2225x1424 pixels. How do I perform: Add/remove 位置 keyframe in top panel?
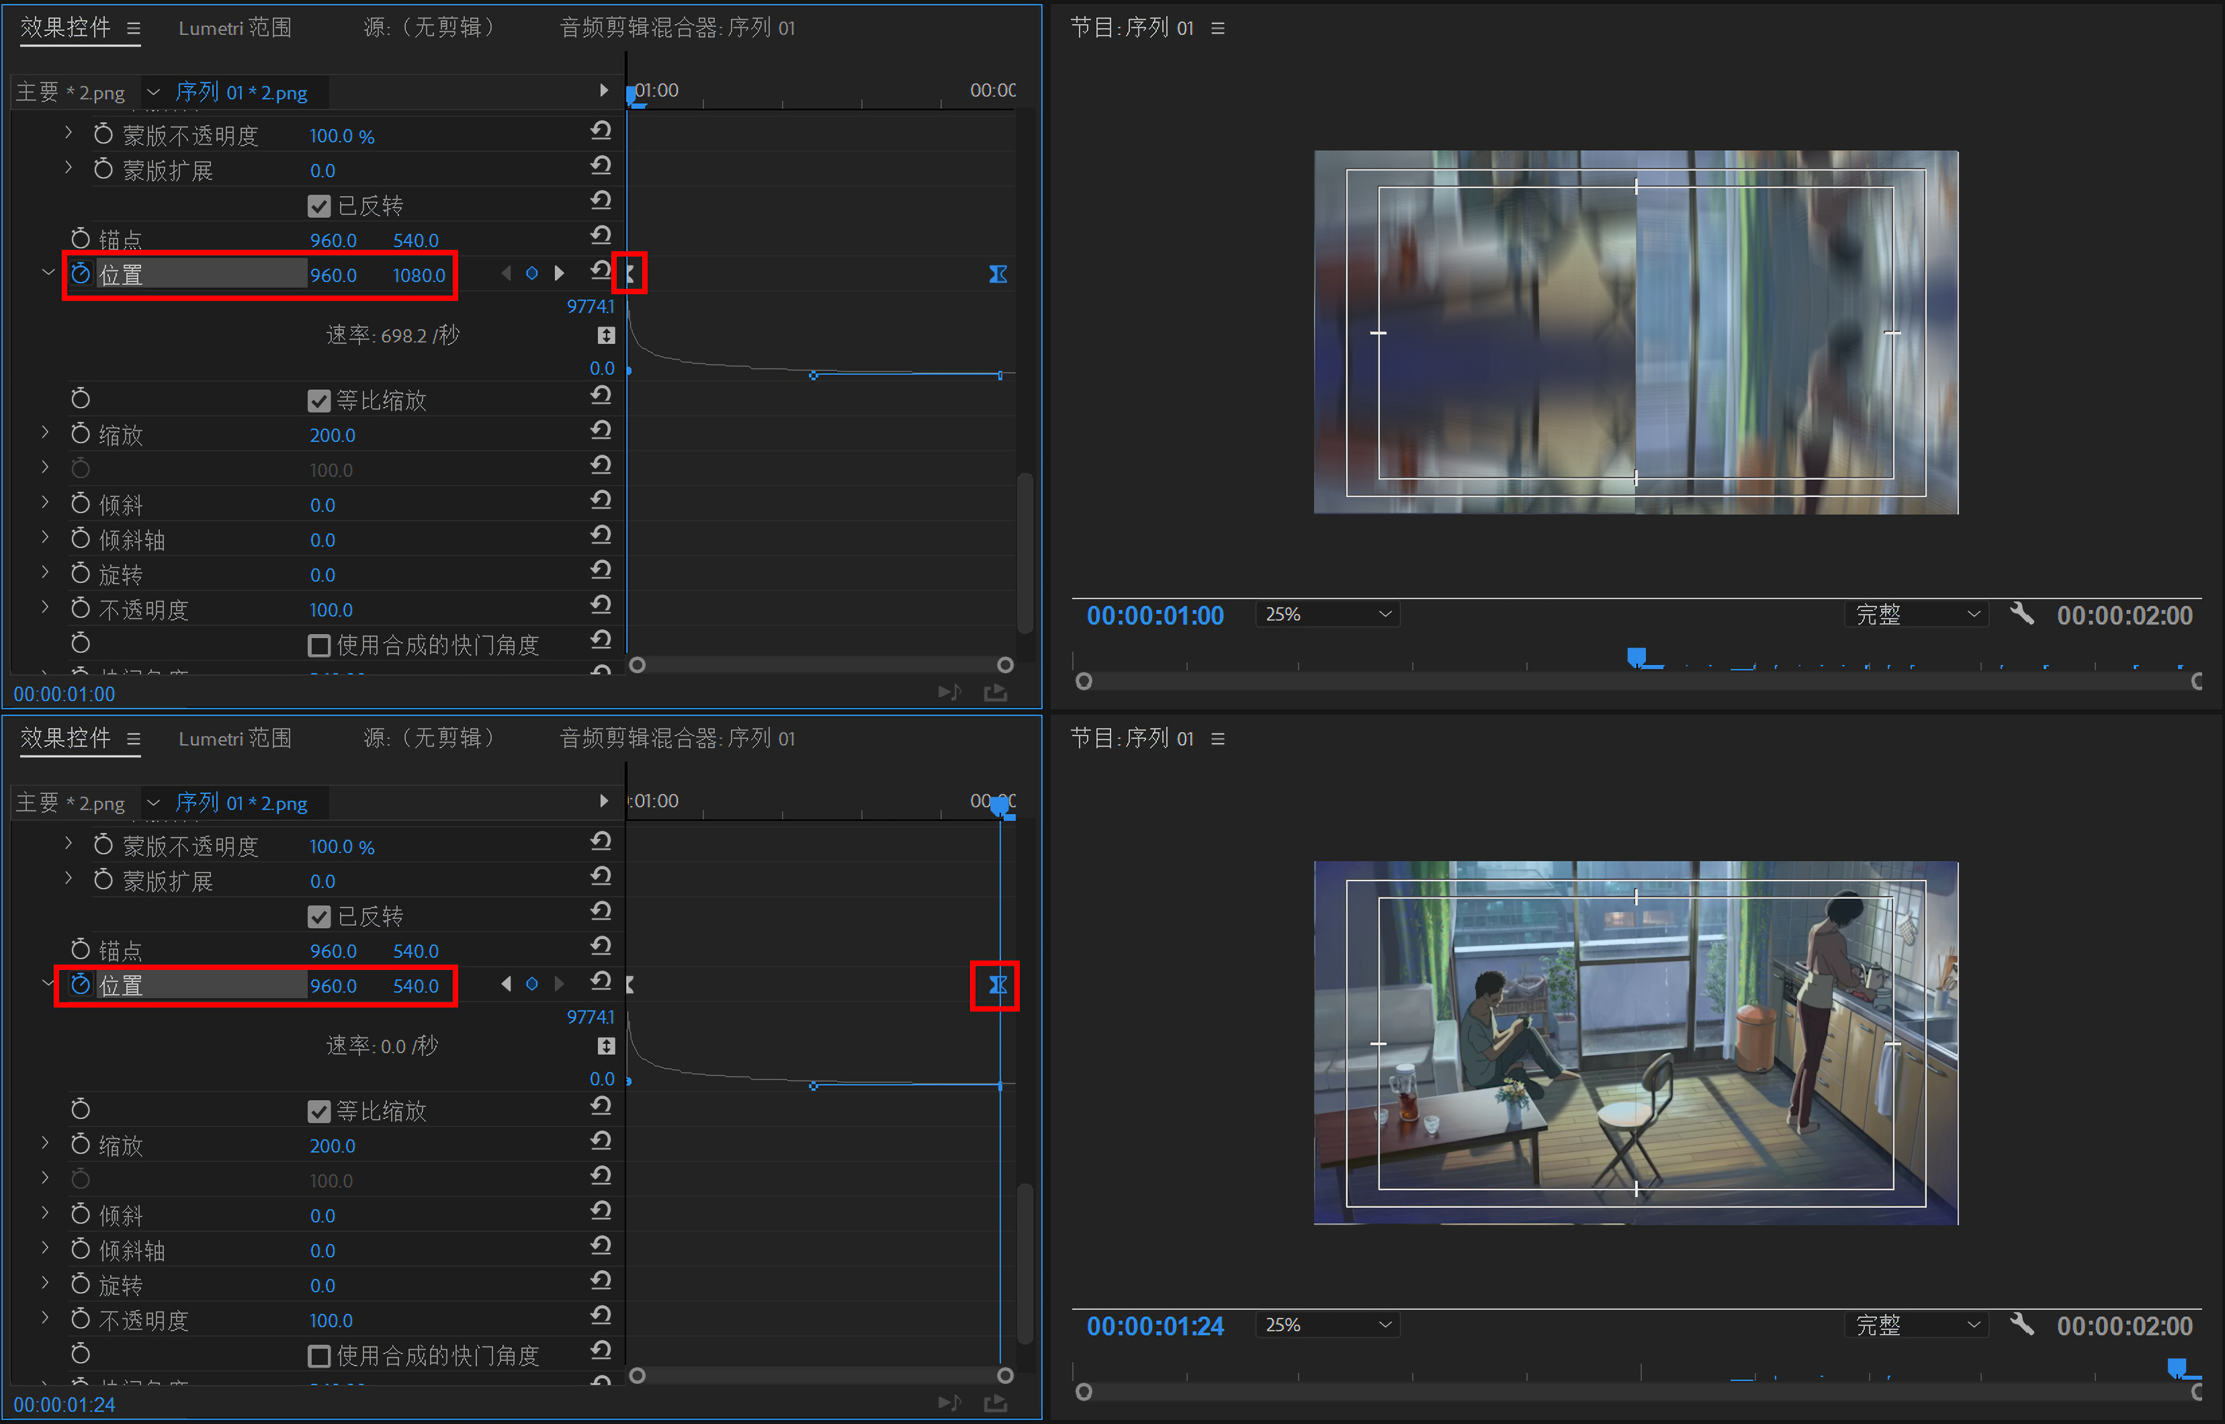[532, 273]
